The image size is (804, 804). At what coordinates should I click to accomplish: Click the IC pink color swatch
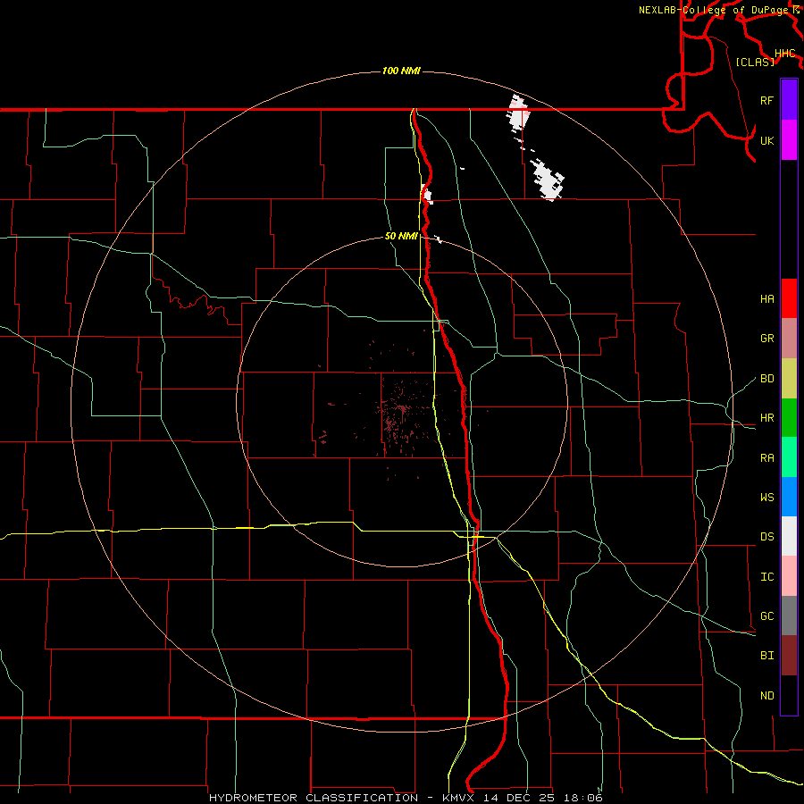click(x=789, y=576)
